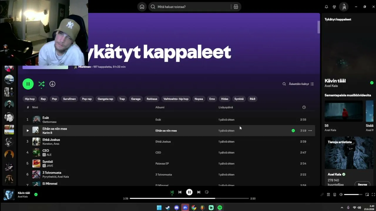Select the 3 Toivomusta track title

point(52,173)
